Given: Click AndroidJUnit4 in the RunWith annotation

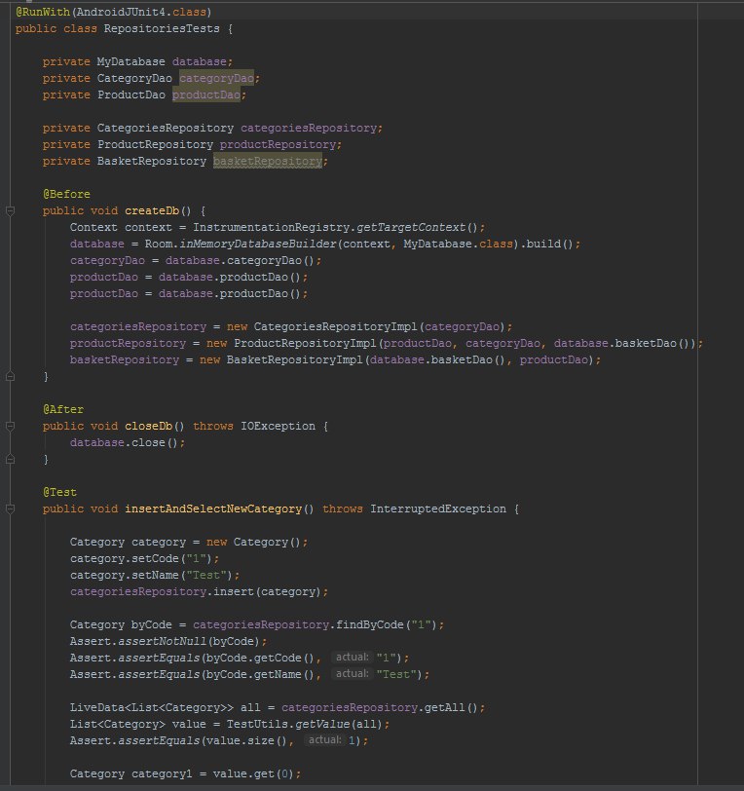Looking at the screenshot, I should coord(121,12).
